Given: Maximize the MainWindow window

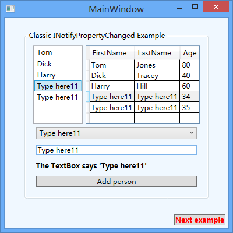Looking at the screenshot, I should [x=195, y=7].
